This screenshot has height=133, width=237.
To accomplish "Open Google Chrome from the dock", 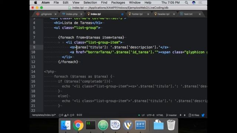I will [78, 125].
